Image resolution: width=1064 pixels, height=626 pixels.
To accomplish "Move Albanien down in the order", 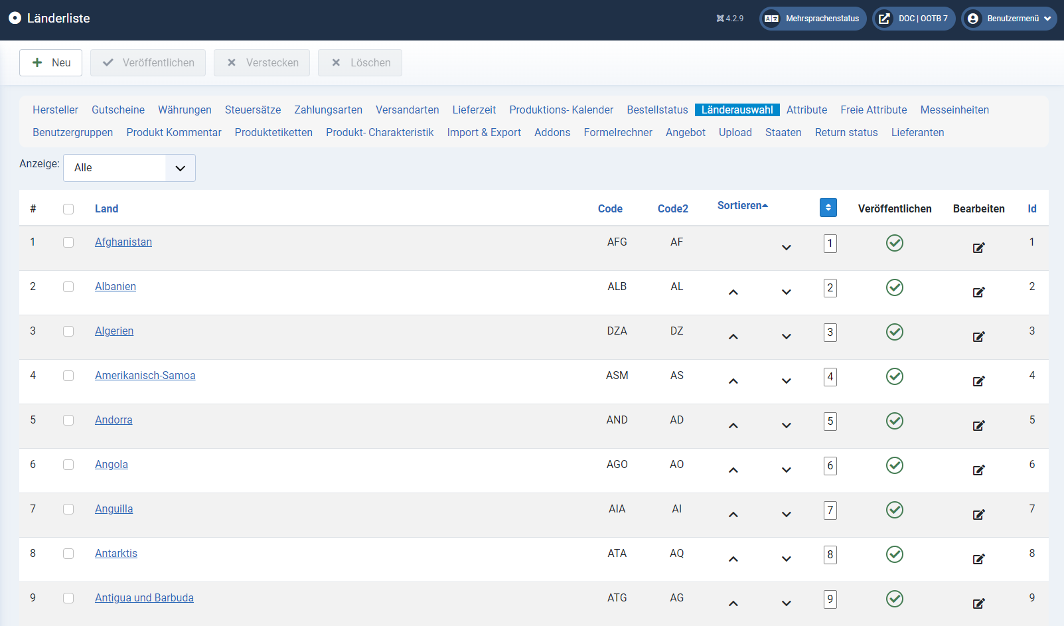I will coord(787,292).
